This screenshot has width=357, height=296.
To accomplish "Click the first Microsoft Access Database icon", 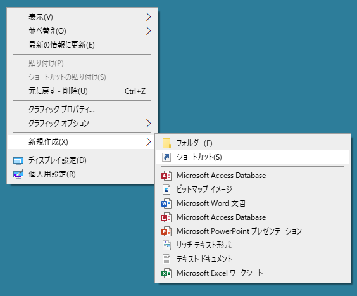I will 166,176.
